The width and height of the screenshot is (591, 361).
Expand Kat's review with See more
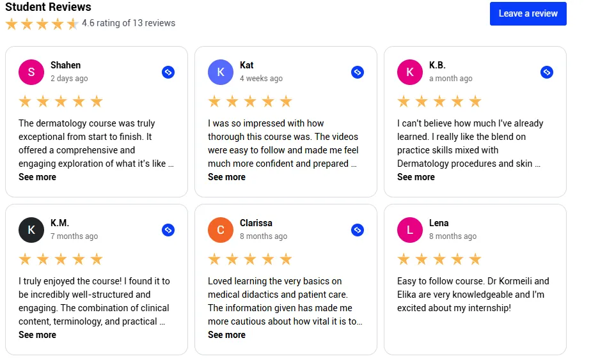[226, 177]
